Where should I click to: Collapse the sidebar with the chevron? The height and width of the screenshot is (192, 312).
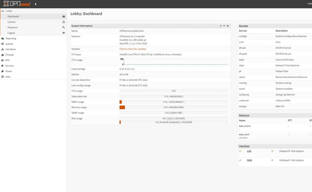[36, 4]
